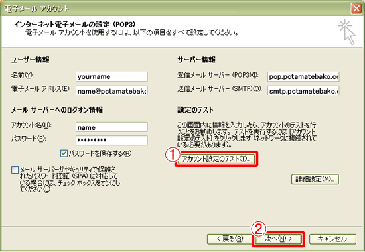Click the 受信メール サーバー (POP3) label

coord(218,75)
